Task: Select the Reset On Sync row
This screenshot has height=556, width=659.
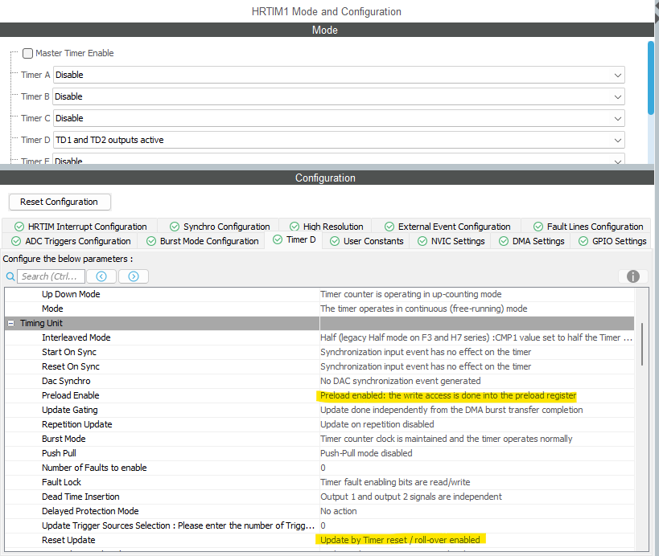Action: click(x=319, y=366)
